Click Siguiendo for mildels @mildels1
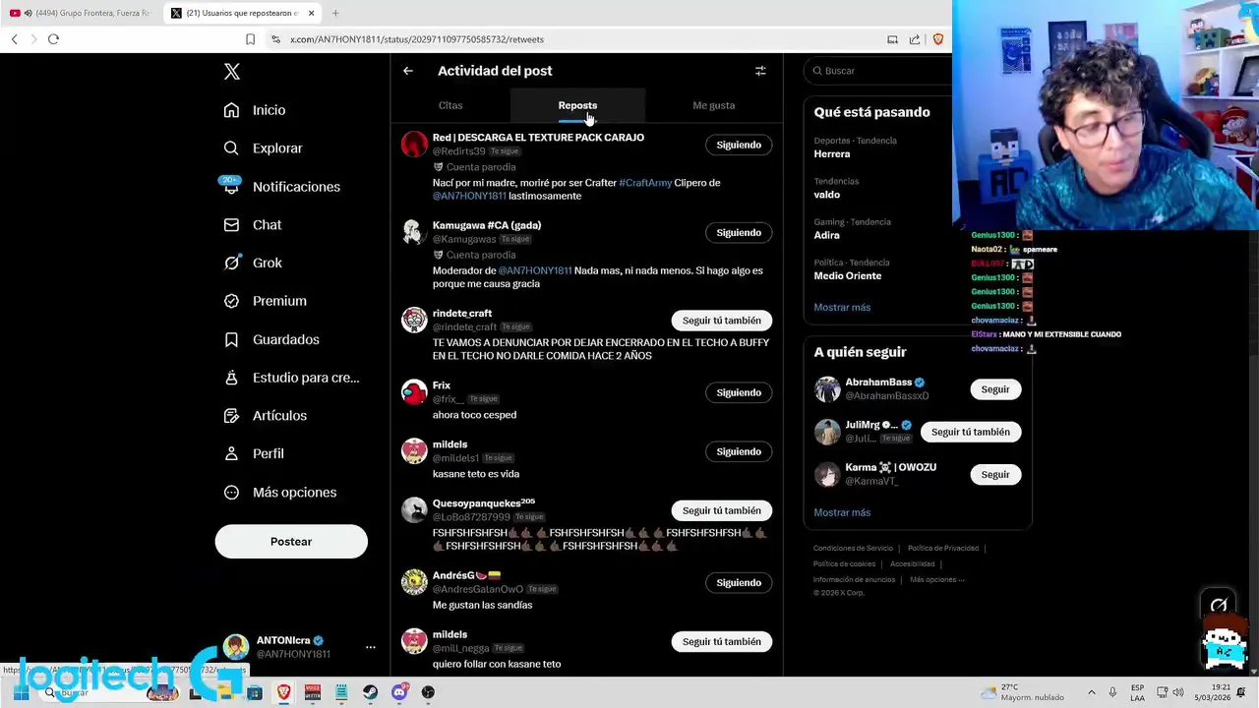The image size is (1259, 708). pyautogui.click(x=739, y=451)
